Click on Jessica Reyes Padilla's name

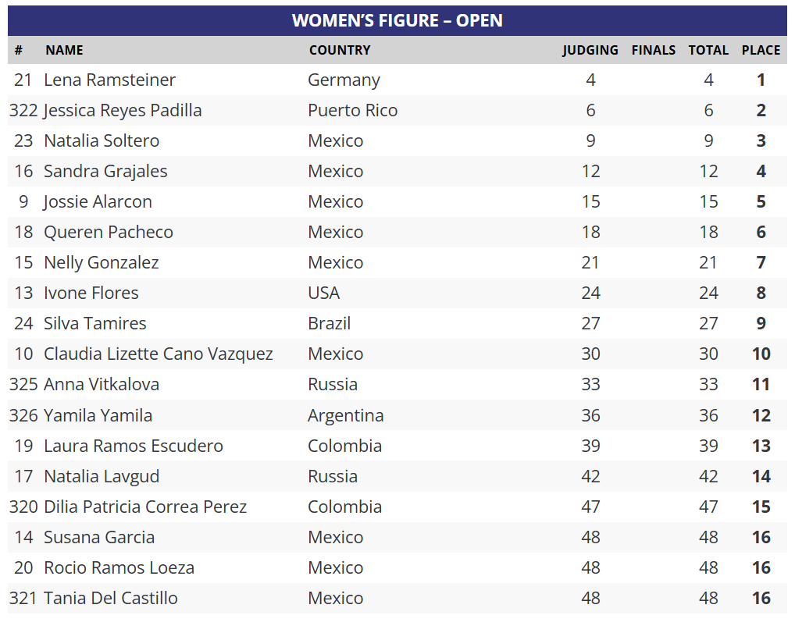123,110
